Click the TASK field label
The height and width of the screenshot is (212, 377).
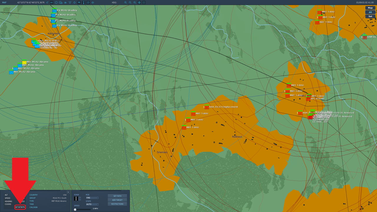32,204
